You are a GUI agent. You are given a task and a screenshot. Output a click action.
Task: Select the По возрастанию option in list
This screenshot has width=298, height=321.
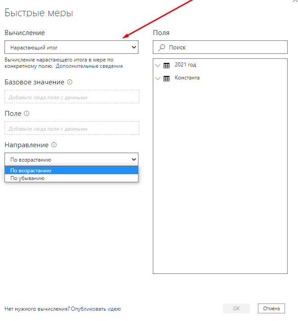71,170
